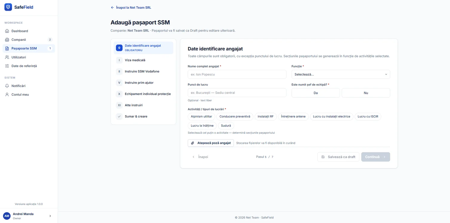
Task: Click the Contul meu person icon
Action: click(7, 94)
